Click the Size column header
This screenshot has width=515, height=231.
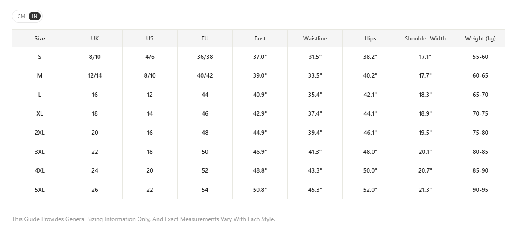pyautogui.click(x=40, y=38)
